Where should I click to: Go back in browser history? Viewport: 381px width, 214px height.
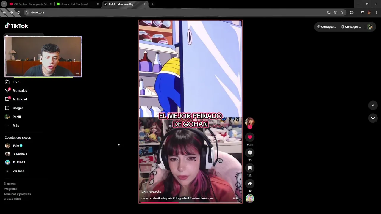pos(4,12)
